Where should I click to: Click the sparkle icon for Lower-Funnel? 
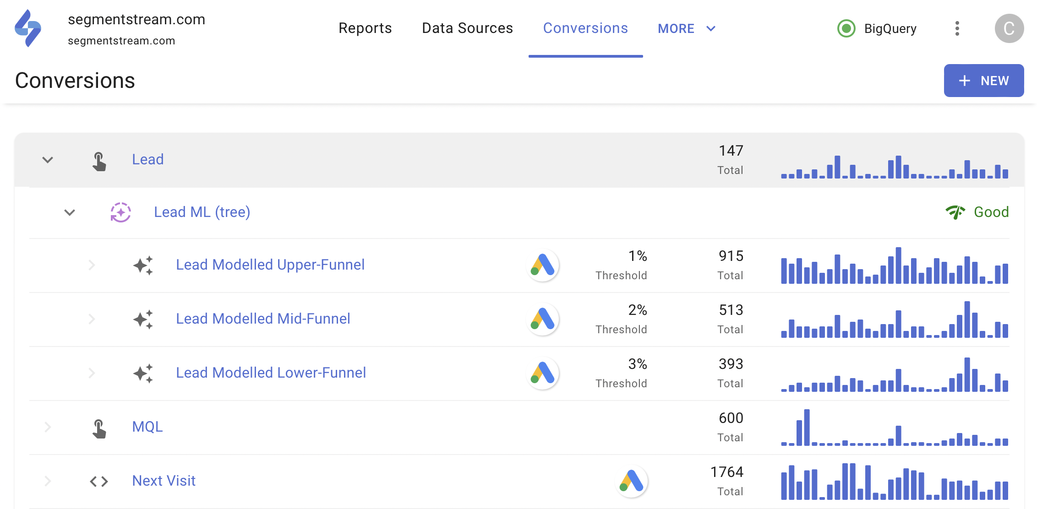[143, 374]
